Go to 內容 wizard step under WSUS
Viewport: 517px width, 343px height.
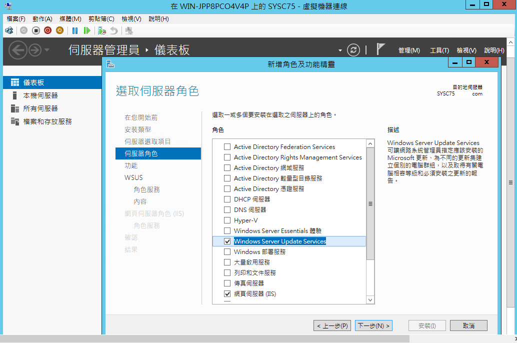point(140,201)
